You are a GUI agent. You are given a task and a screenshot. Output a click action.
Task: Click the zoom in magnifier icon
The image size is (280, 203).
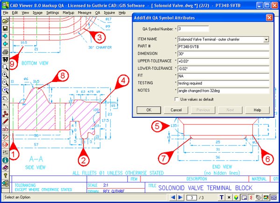click(x=5, y=74)
